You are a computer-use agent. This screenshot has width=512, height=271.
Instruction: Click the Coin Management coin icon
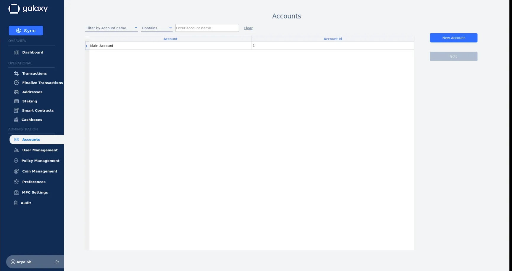17,171
